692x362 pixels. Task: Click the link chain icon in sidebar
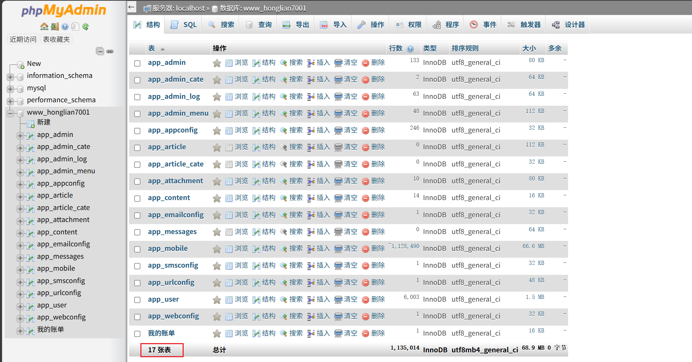110,51
